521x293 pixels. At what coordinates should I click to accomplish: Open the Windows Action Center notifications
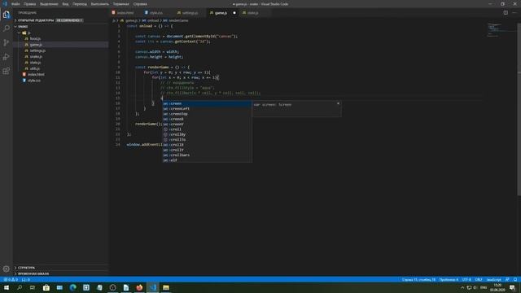point(512,287)
